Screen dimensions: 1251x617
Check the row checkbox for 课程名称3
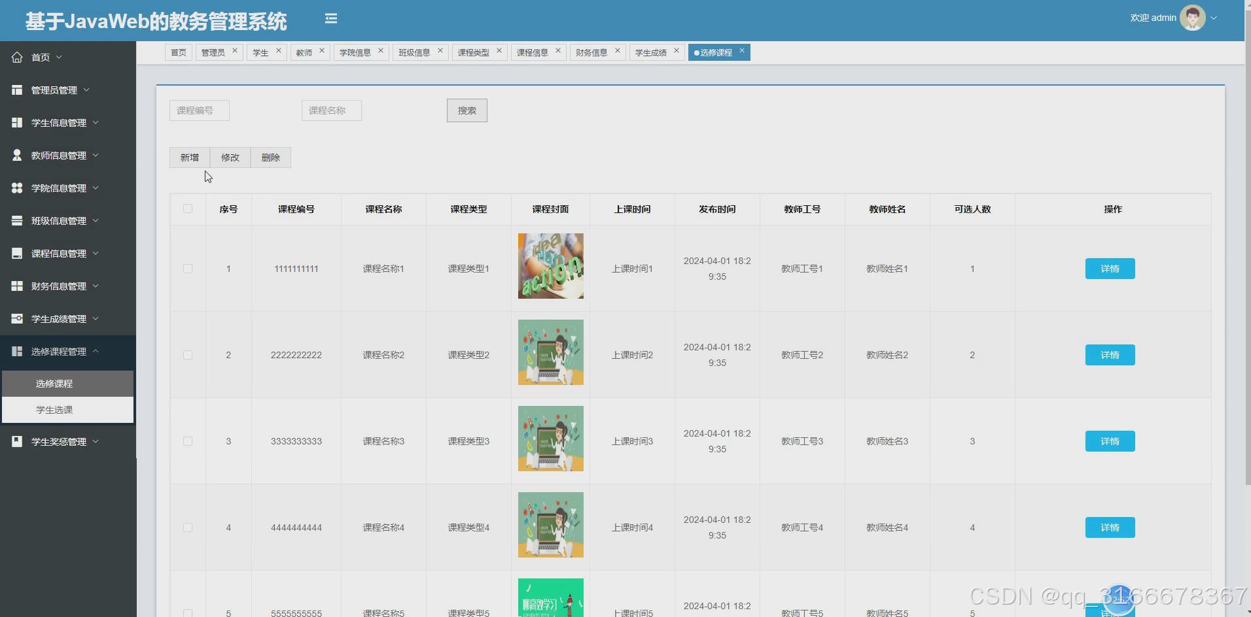(188, 441)
